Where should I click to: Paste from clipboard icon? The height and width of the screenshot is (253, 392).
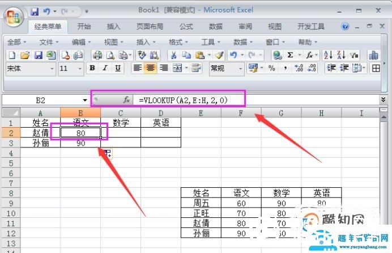point(200,55)
